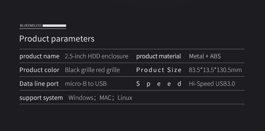Click the white bar beside BLUEENDLESS
The width and height of the screenshot is (265, 131).
pos(54,26)
